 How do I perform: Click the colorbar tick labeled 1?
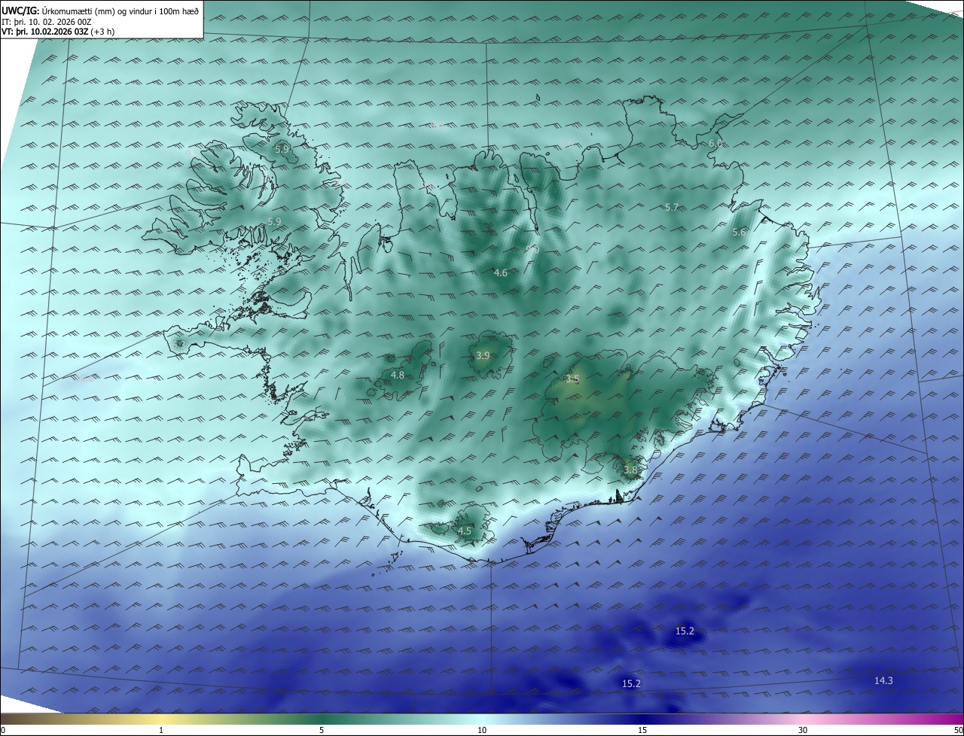tap(162, 730)
